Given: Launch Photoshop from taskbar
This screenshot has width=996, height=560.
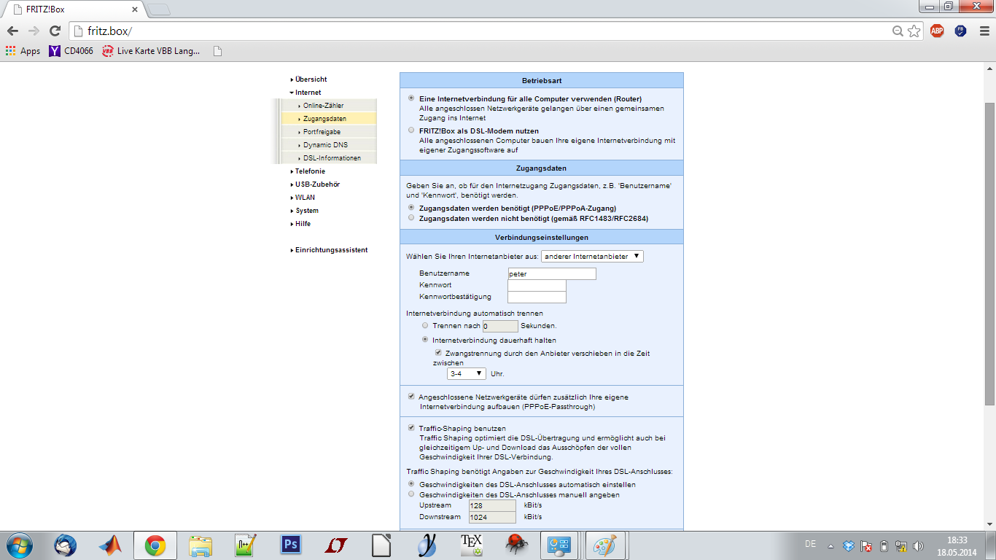Looking at the screenshot, I should [291, 545].
